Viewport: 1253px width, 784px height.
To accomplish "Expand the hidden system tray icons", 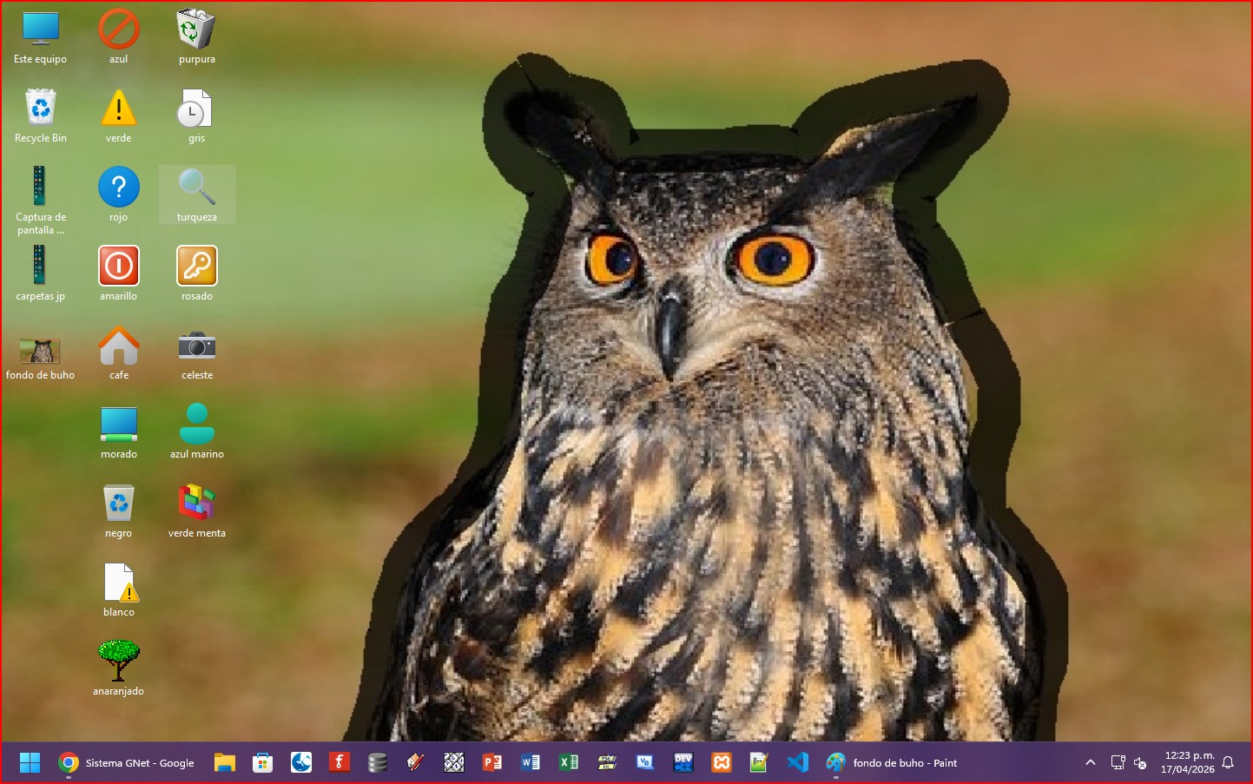I will (1091, 762).
